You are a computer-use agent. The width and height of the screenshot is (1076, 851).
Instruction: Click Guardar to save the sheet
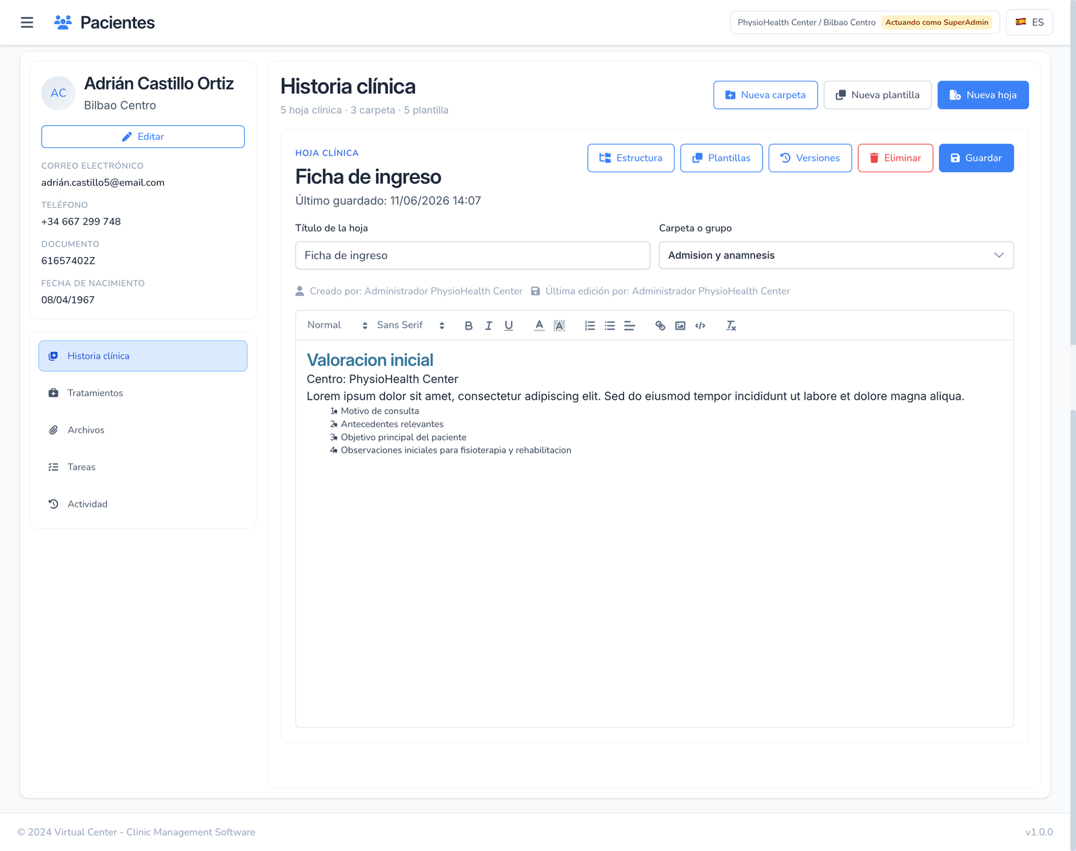[976, 158]
